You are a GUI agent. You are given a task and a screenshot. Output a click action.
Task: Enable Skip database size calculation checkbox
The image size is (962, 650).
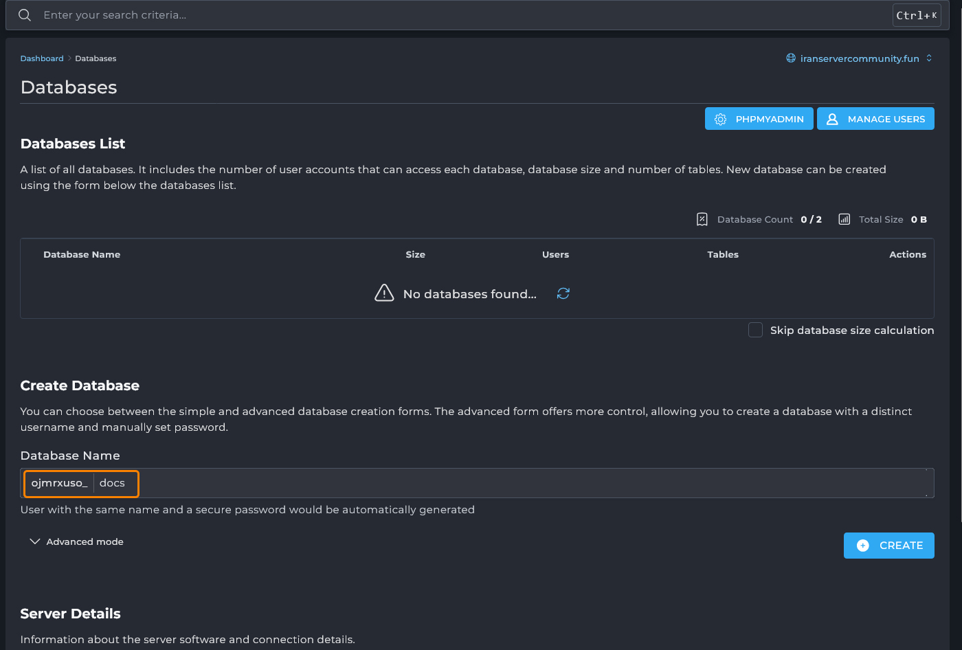click(755, 330)
